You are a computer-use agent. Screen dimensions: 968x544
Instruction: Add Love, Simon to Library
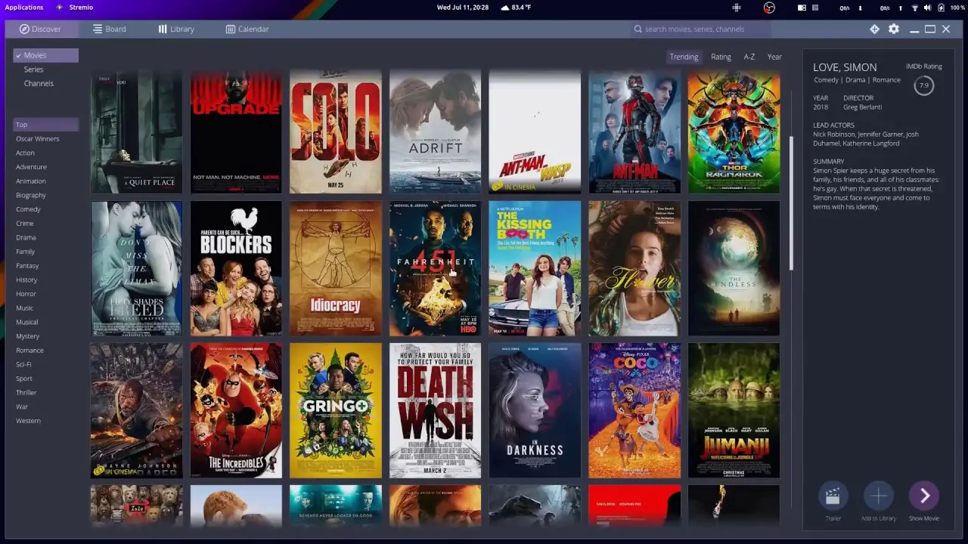pyautogui.click(x=878, y=496)
